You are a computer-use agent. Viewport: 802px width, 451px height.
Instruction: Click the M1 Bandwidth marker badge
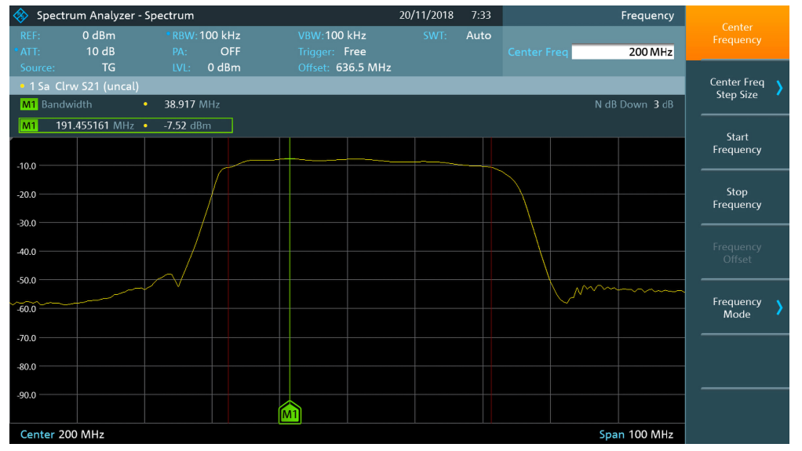pyautogui.click(x=29, y=104)
